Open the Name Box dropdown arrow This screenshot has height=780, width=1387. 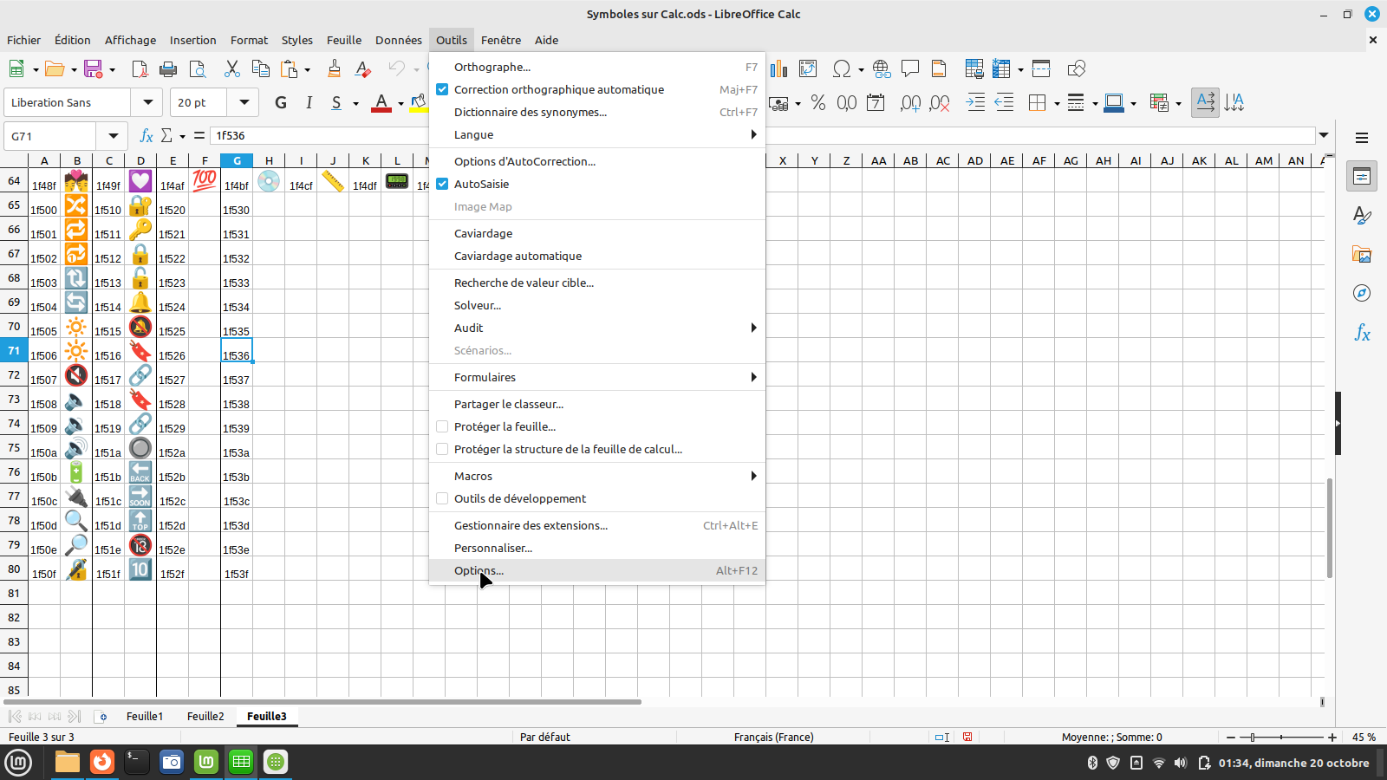[113, 136]
